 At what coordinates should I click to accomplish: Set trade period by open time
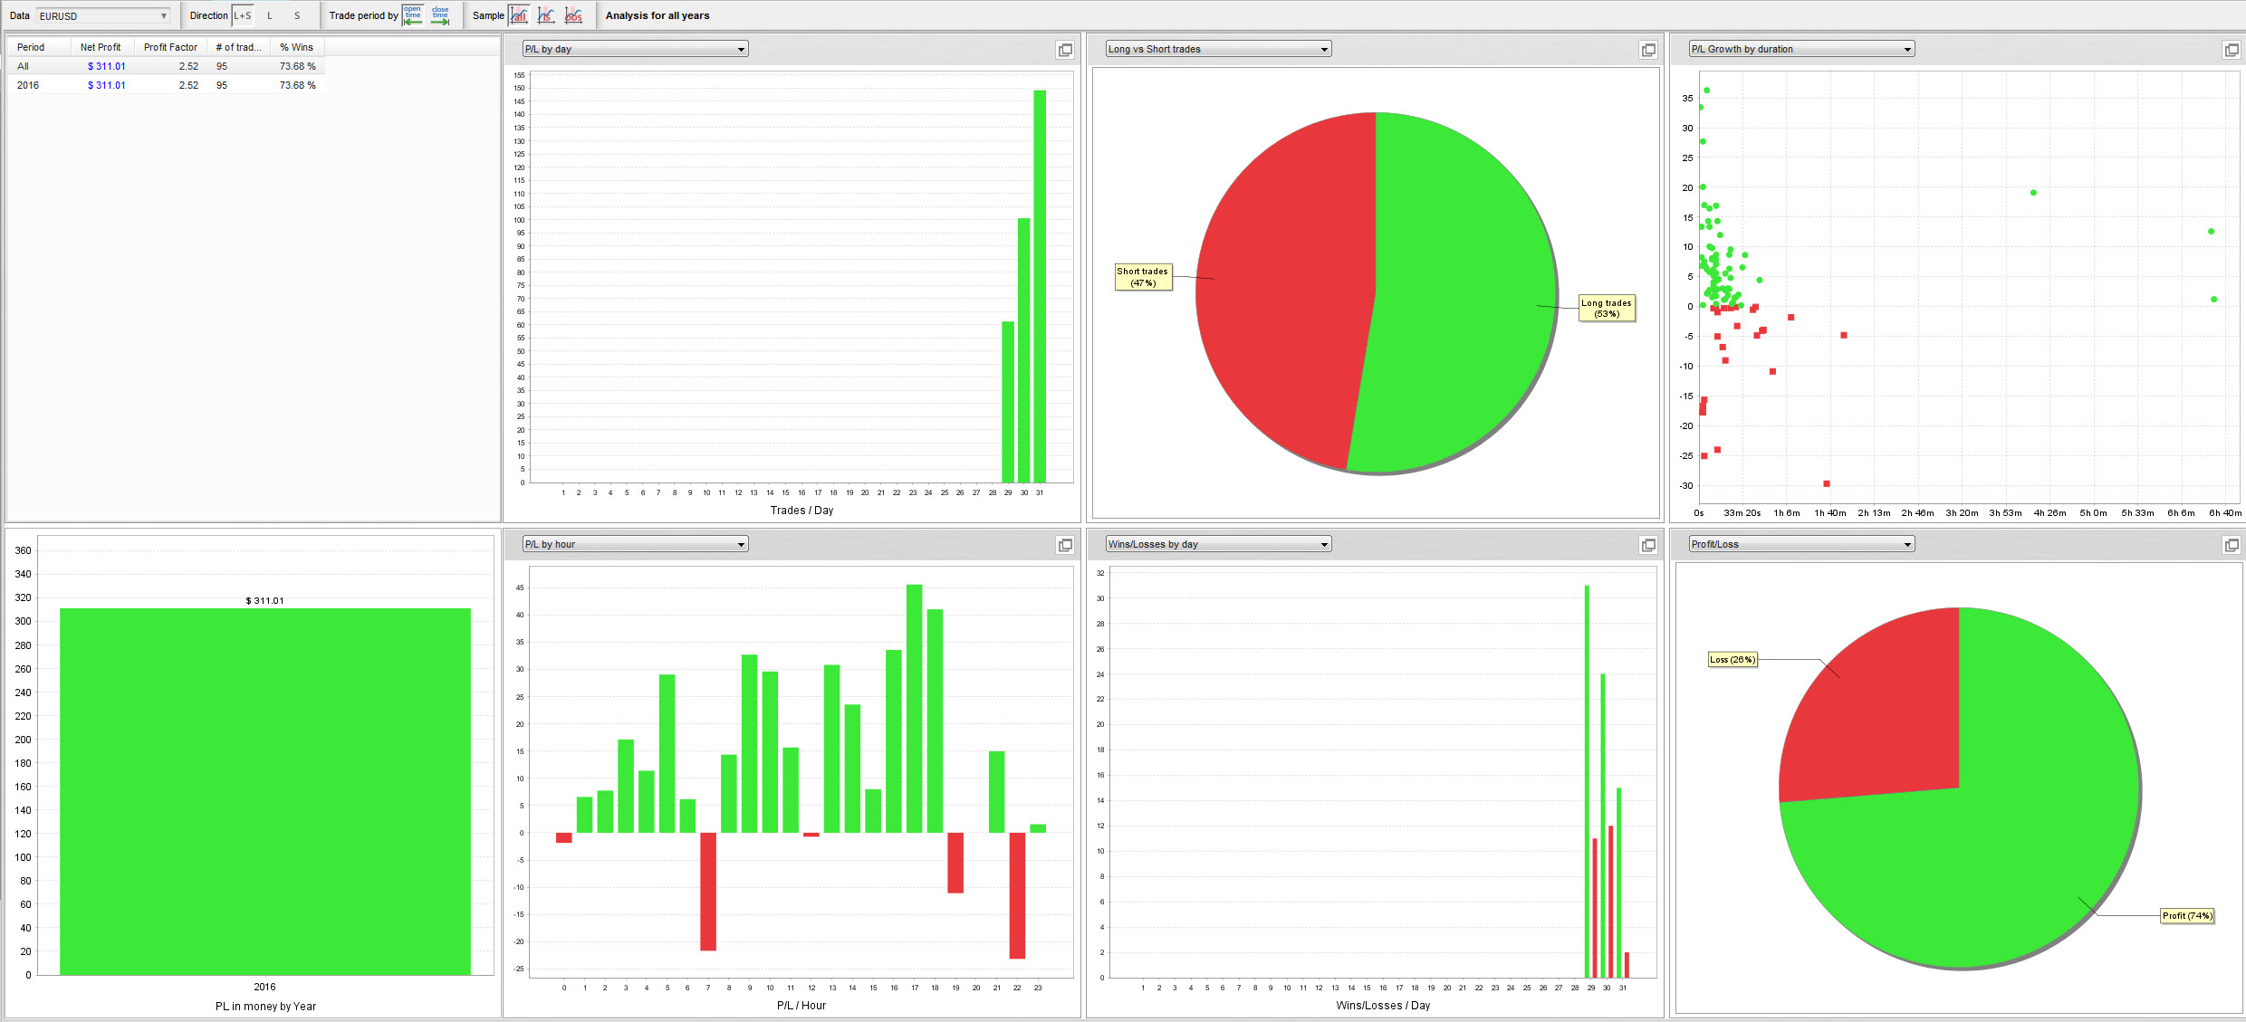point(413,15)
